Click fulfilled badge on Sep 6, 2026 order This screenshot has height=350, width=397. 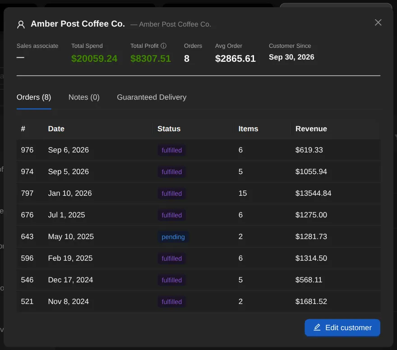(172, 150)
